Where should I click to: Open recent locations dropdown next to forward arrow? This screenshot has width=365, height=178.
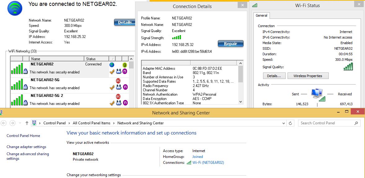[20, 123]
